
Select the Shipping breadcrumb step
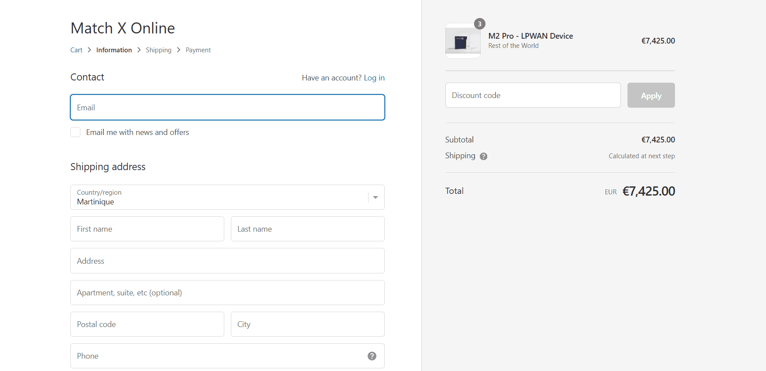(x=159, y=50)
